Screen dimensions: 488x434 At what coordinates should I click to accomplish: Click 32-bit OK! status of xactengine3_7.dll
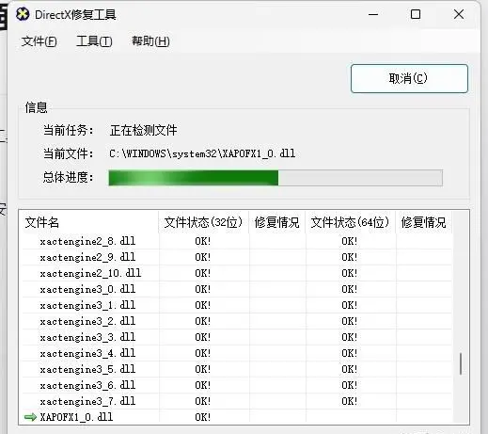click(x=203, y=401)
